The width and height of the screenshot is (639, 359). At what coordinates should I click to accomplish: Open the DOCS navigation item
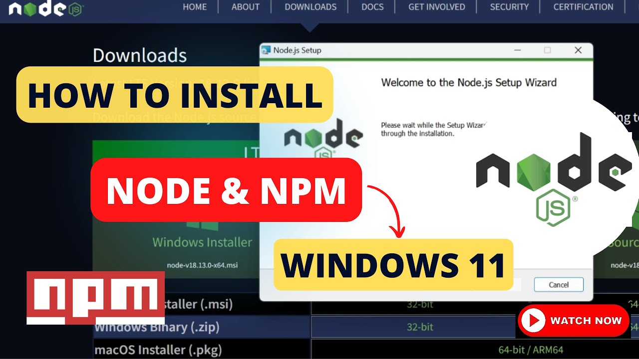372,7
